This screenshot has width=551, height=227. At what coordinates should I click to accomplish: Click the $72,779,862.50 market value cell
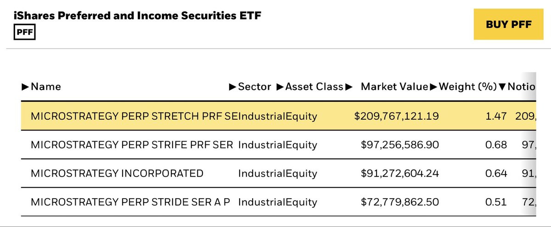(x=400, y=202)
